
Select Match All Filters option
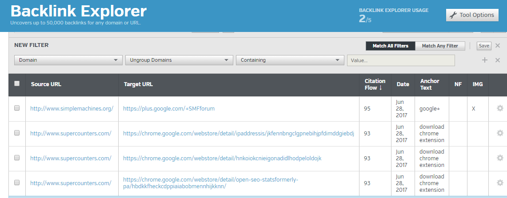(390, 46)
